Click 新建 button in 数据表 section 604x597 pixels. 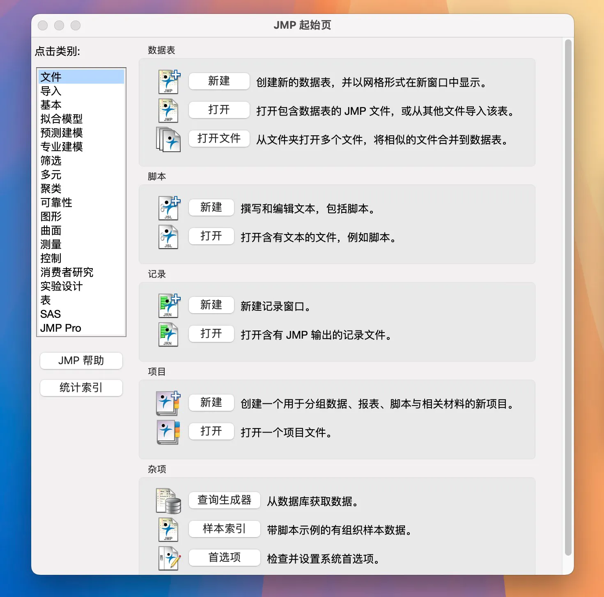tap(219, 81)
